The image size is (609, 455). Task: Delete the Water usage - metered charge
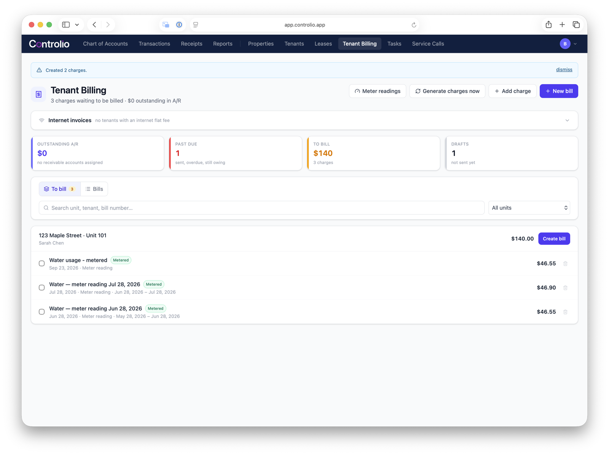(x=566, y=264)
